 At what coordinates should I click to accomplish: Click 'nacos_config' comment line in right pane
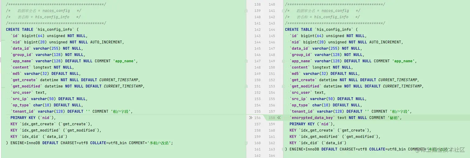tap(323, 11)
